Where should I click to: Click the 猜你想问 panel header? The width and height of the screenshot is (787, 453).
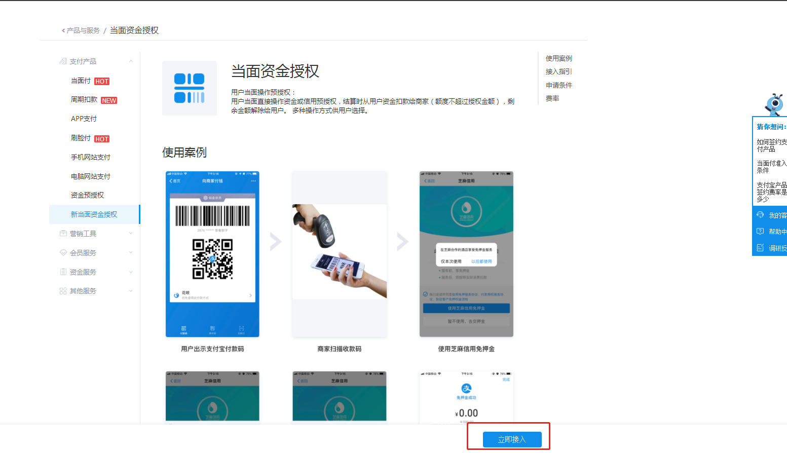tap(771, 127)
